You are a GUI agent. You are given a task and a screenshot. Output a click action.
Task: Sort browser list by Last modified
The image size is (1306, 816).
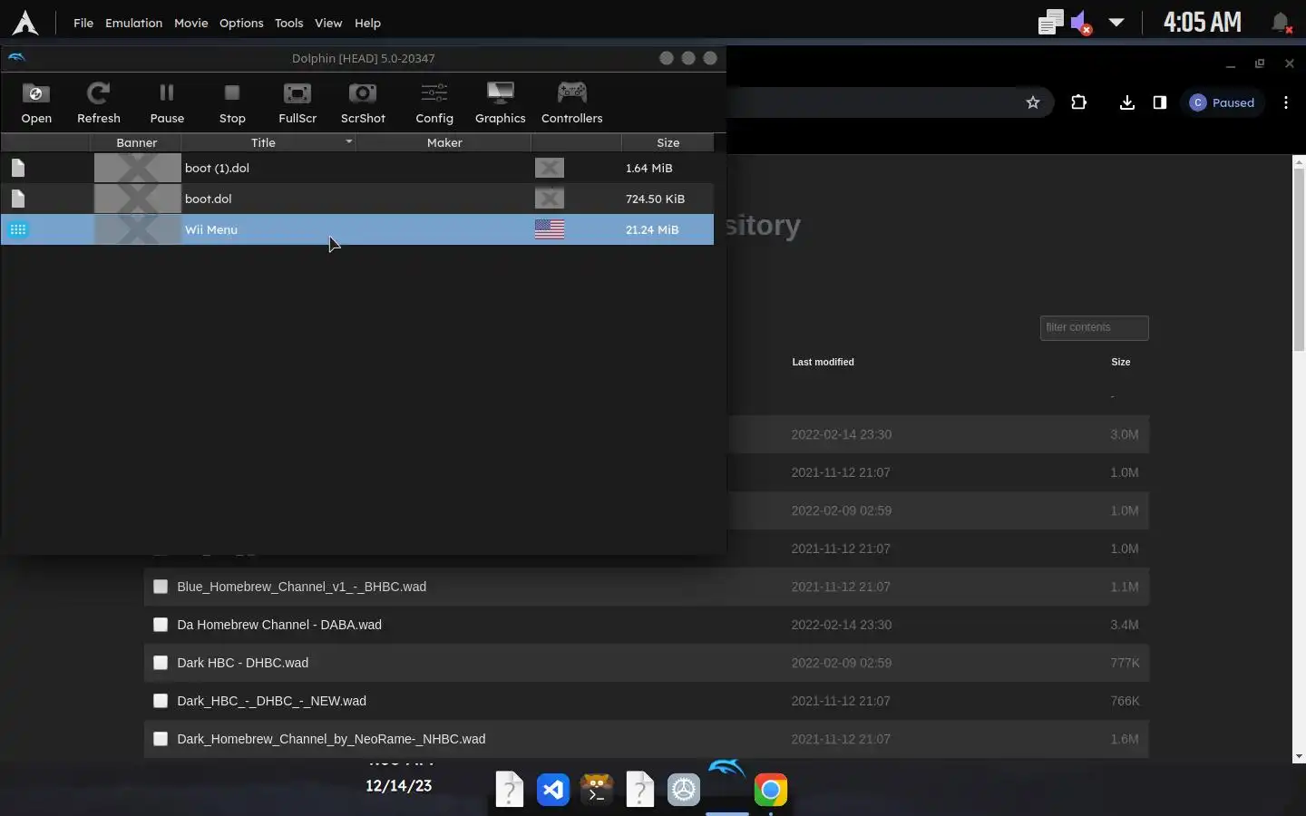point(823,362)
